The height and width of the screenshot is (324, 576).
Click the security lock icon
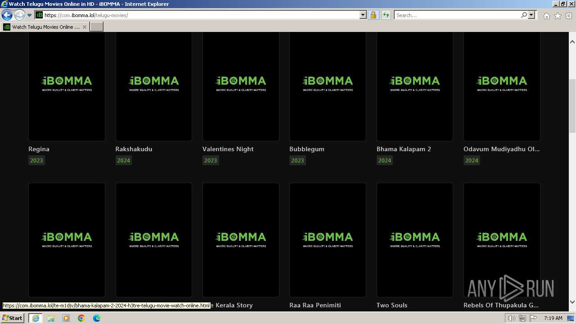point(373,15)
